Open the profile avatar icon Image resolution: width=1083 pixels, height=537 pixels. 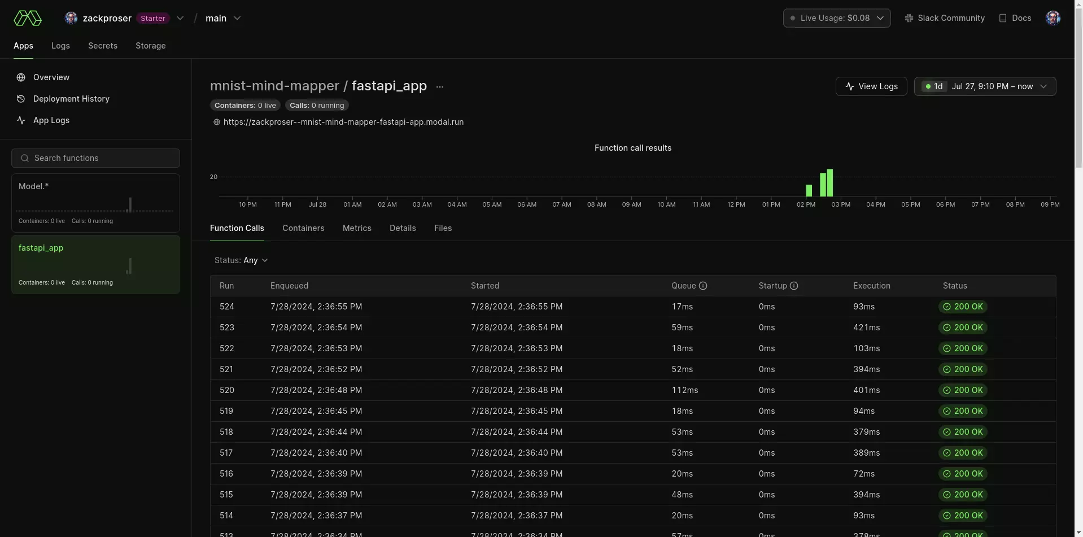pos(1053,18)
